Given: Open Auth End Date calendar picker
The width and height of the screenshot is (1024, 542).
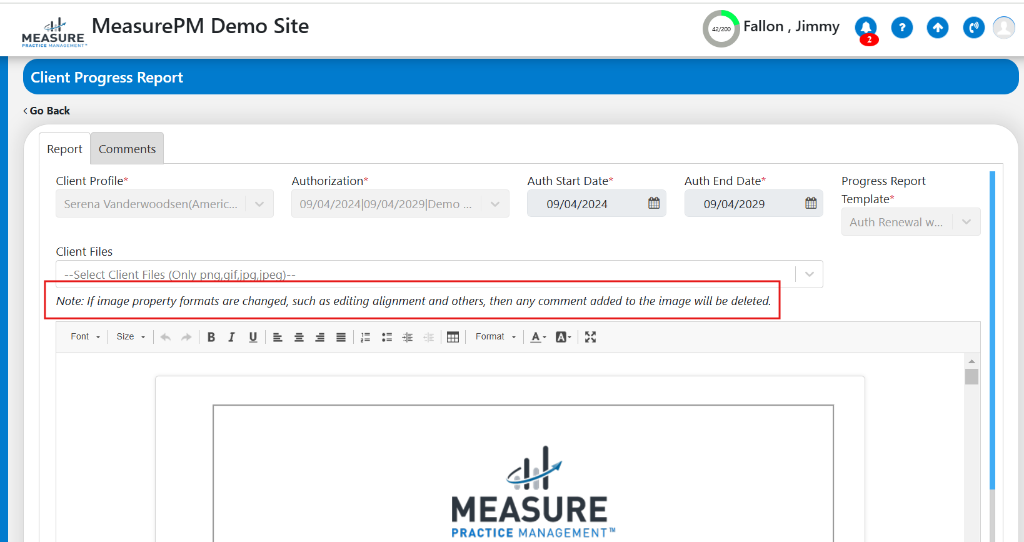Looking at the screenshot, I should tap(811, 203).
